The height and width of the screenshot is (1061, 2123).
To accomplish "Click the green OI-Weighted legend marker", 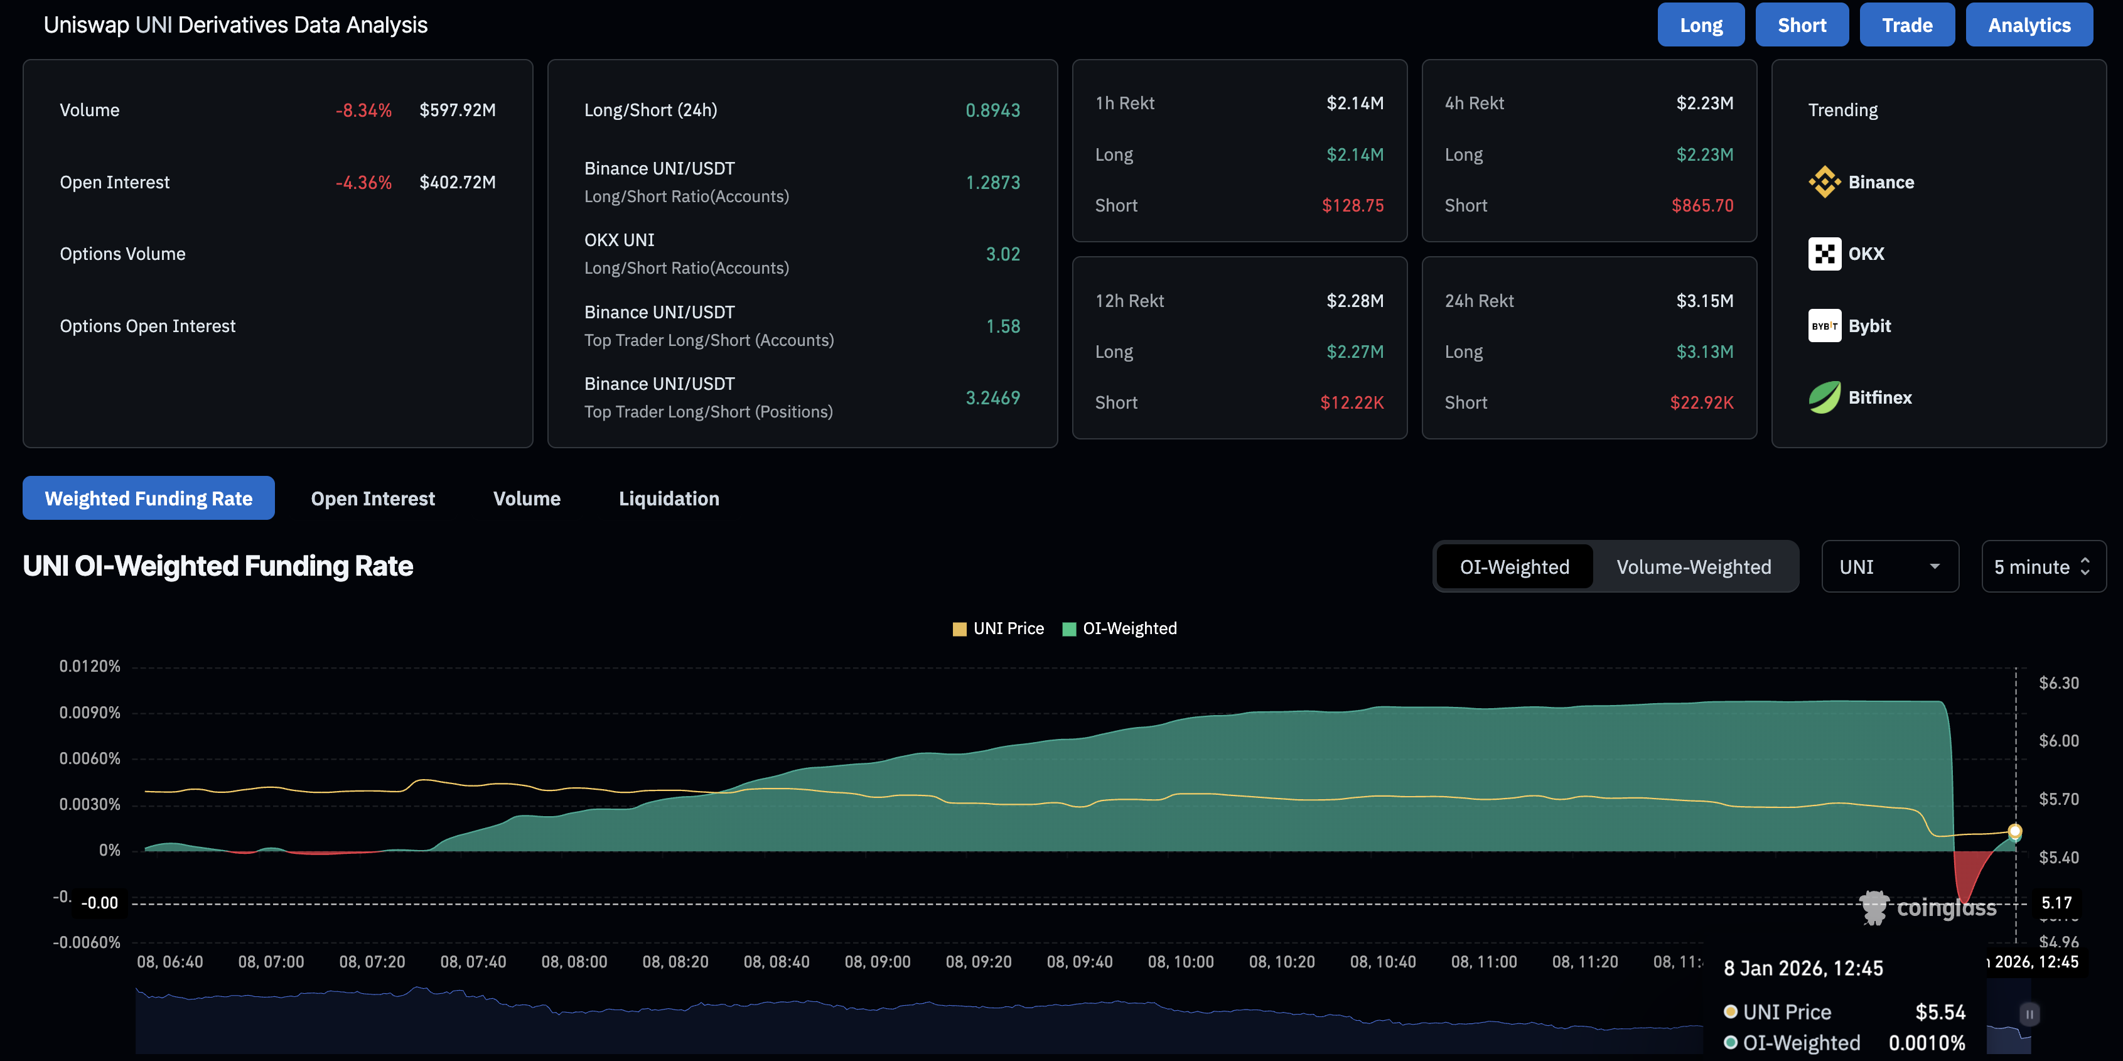I will click(1069, 627).
